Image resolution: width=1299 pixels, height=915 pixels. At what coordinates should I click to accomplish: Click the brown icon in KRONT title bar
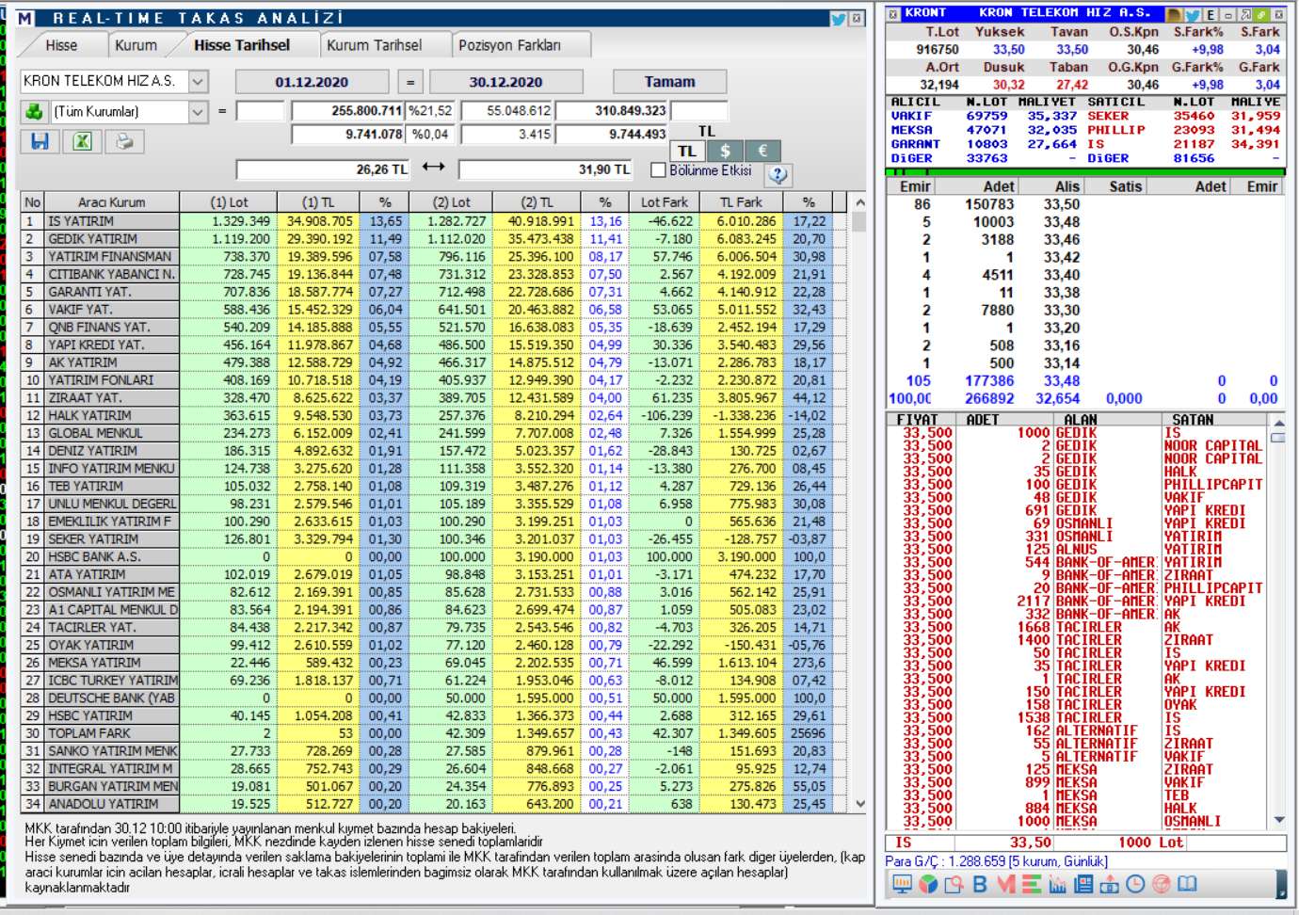click(x=1175, y=14)
